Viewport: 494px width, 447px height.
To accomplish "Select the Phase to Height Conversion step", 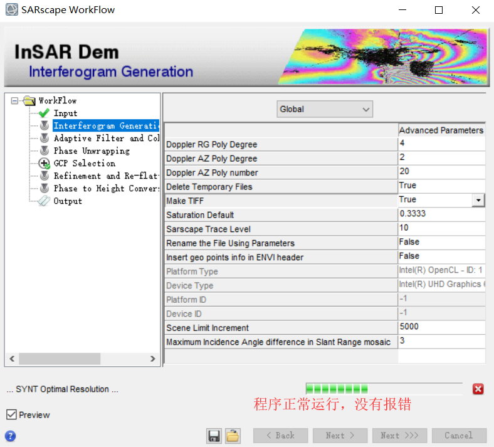I will pyautogui.click(x=107, y=188).
